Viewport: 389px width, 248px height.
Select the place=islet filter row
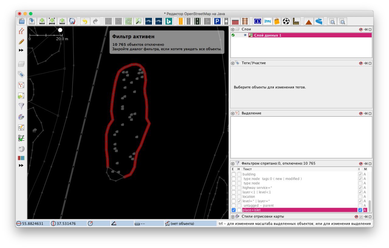(299, 210)
